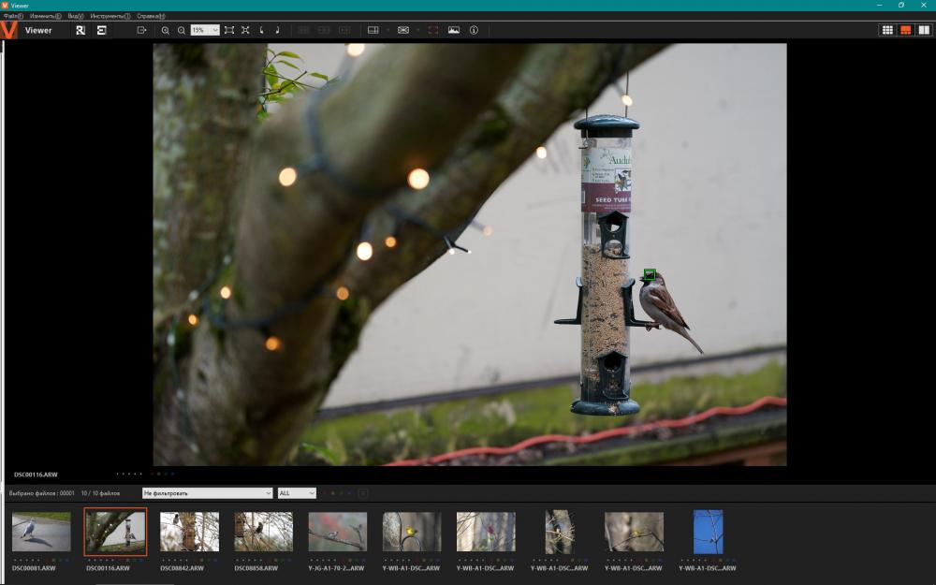This screenshot has width=936, height=585.
Task: Rotate image counterclockwise
Action: 261,30
